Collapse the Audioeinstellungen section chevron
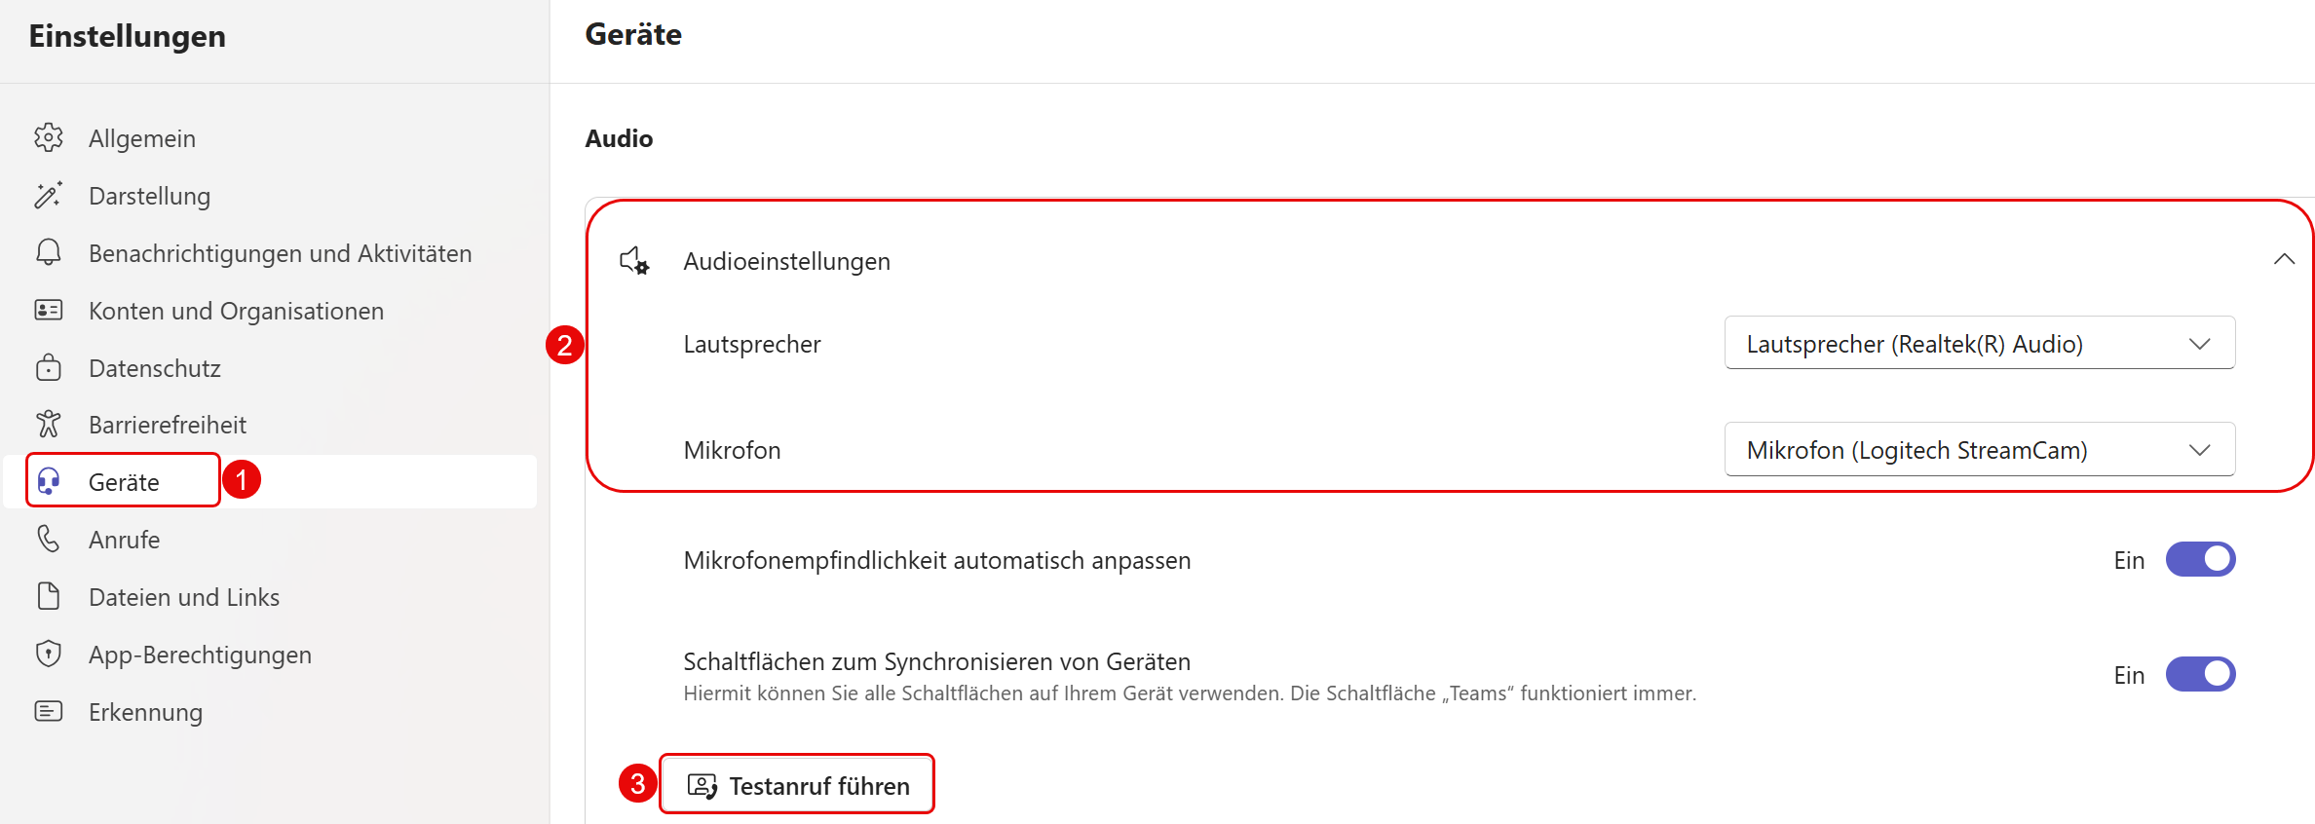The image size is (2315, 824). (x=2284, y=259)
